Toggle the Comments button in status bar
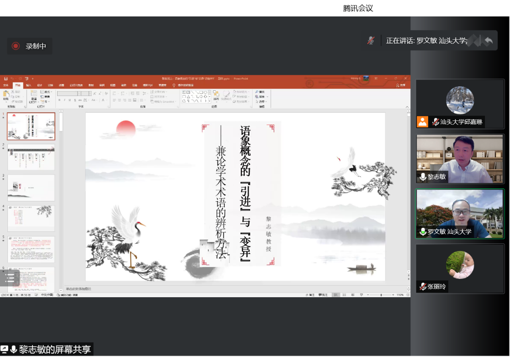510x357 pixels. [x=323, y=295]
